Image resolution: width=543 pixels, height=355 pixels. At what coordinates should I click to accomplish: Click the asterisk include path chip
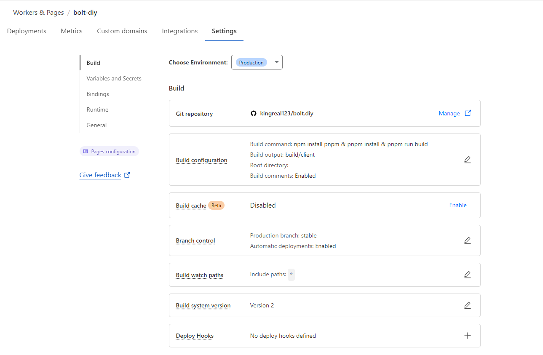[x=291, y=275]
